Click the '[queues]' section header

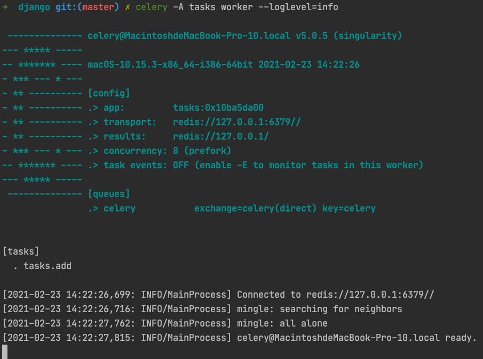109,194
